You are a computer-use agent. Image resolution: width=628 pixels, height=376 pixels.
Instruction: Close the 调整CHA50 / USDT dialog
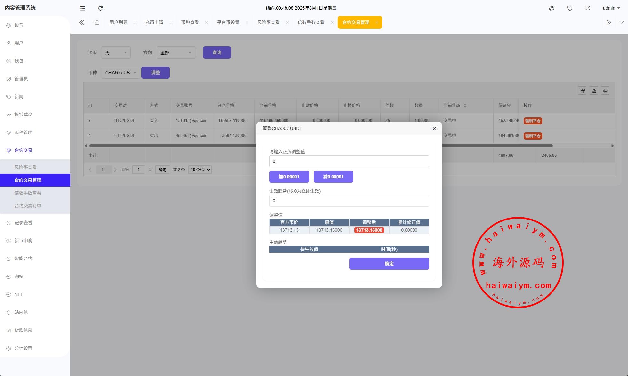(434, 129)
